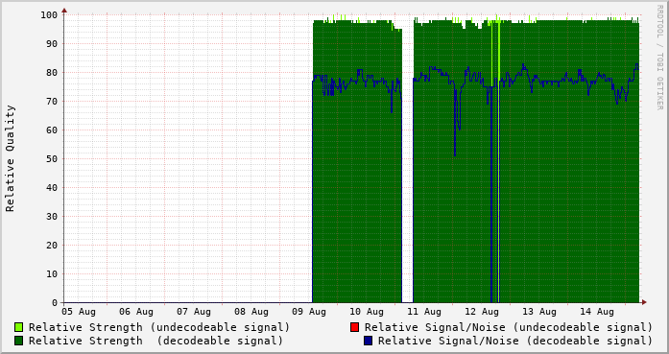The image size is (669, 354).
Task: Click the '0' y-axis origin label
Action: click(55, 303)
